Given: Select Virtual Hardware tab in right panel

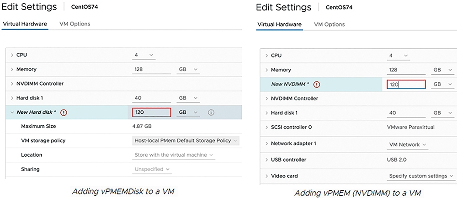Looking at the screenshot, I should tap(279, 25).
